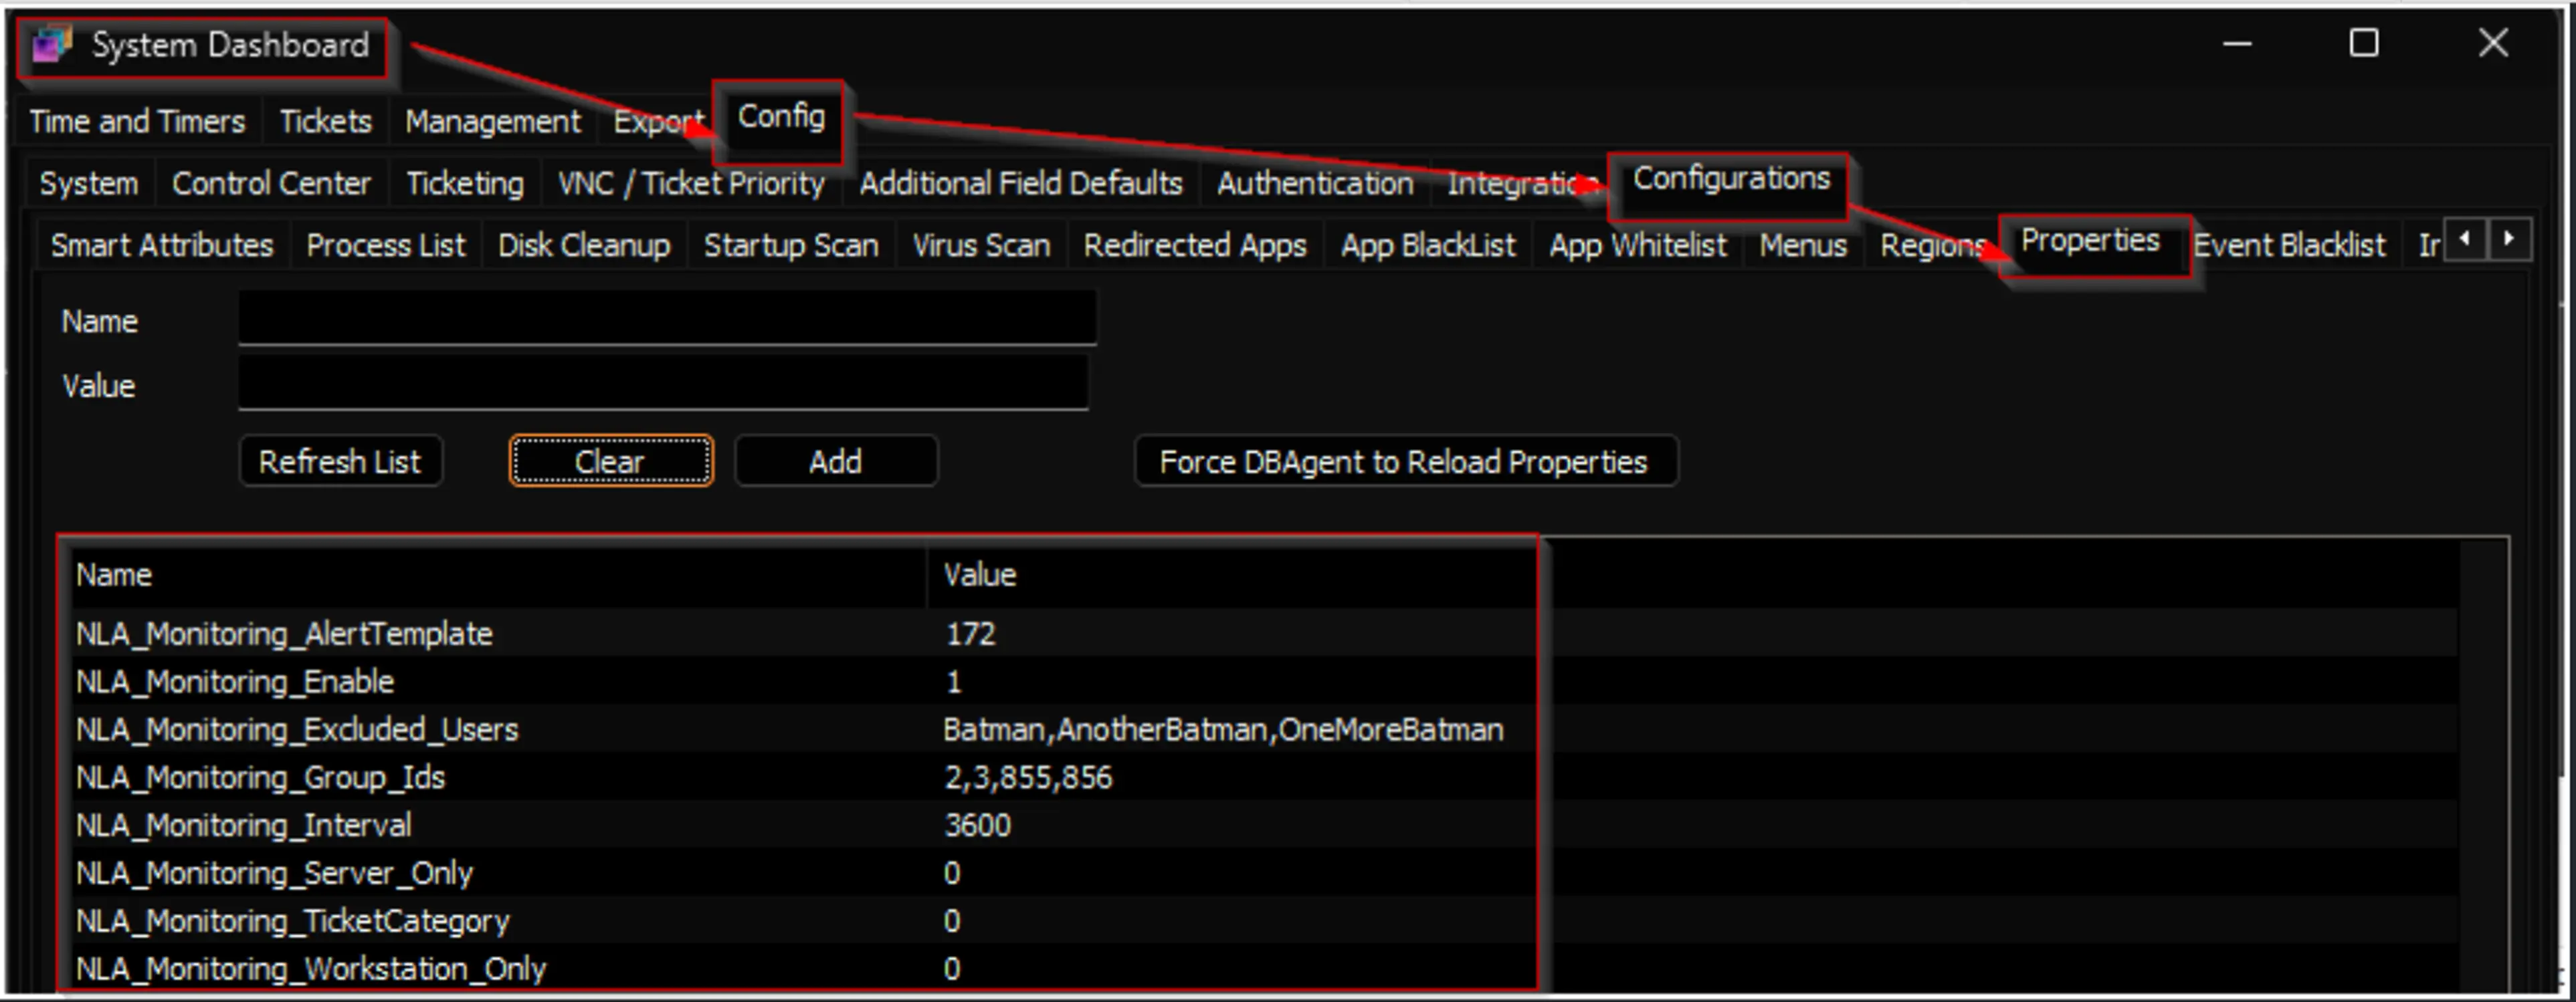Click the value 172

point(970,634)
